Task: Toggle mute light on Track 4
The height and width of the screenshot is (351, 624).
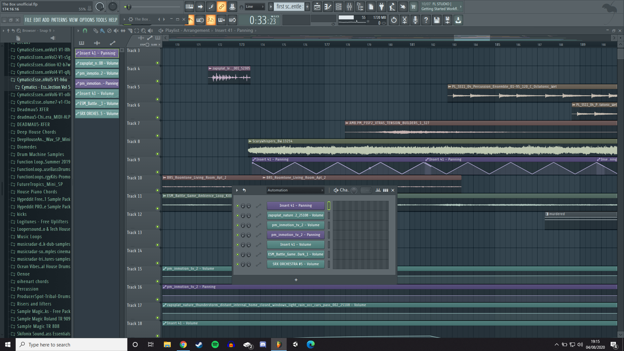Action: tap(157, 81)
